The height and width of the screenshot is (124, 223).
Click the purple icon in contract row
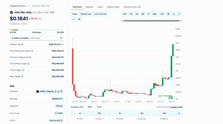point(61,91)
